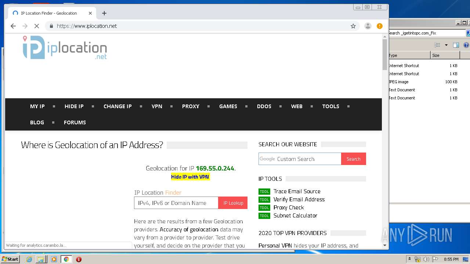Open Explorer help question mark icon
Image resolution: width=470 pixels, height=264 pixels.
click(x=466, y=45)
